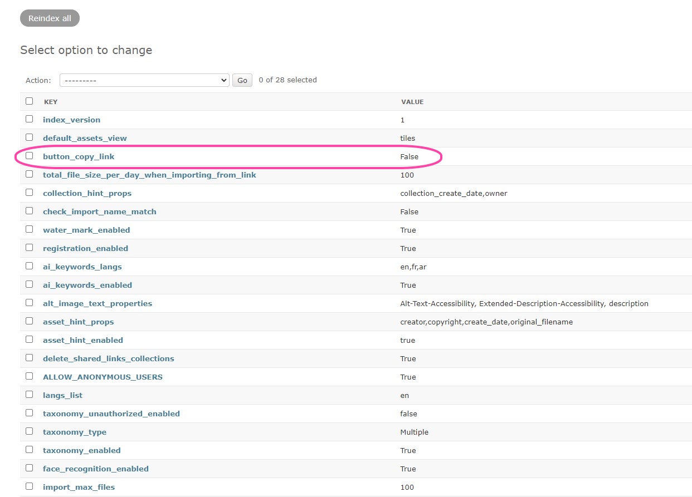
Task: Click the VALUE column header
Action: coord(412,102)
